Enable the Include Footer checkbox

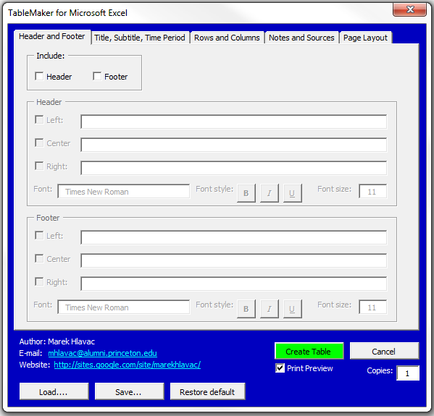(x=97, y=76)
